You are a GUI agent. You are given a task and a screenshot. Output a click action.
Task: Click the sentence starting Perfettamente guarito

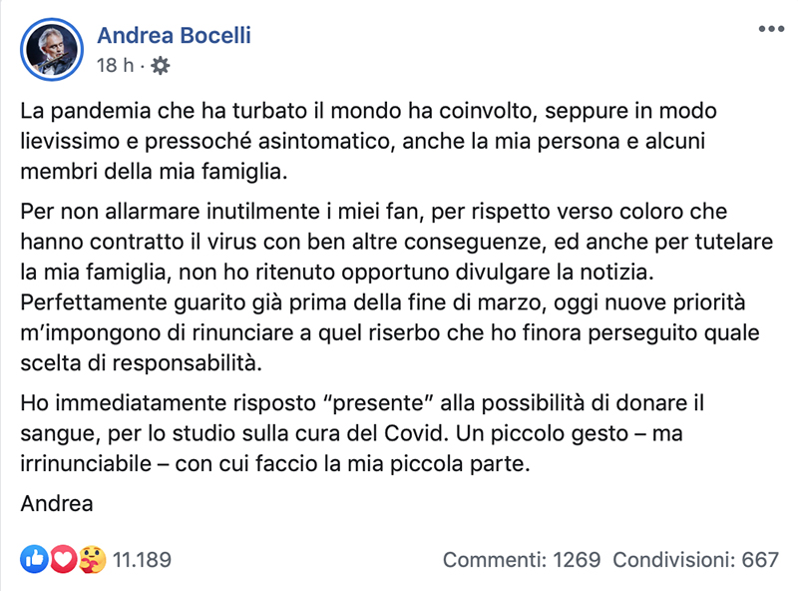pyautogui.click(x=390, y=332)
